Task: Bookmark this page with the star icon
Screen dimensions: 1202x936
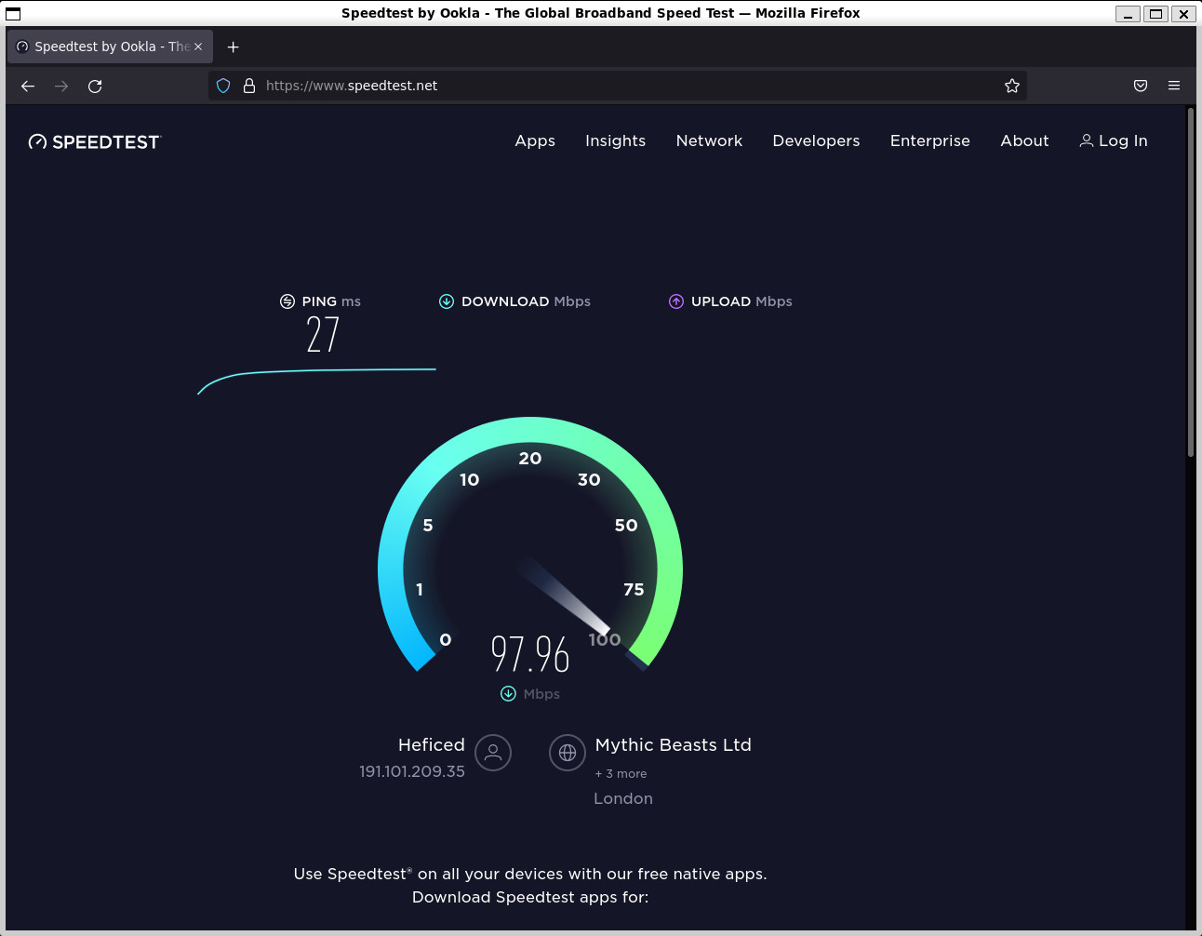Action: [x=1012, y=86]
